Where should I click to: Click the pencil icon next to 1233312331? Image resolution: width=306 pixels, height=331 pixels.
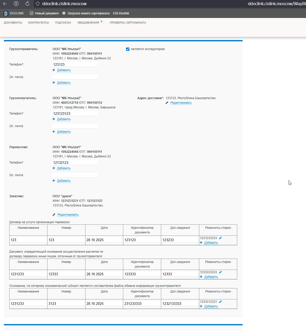tap(220, 302)
